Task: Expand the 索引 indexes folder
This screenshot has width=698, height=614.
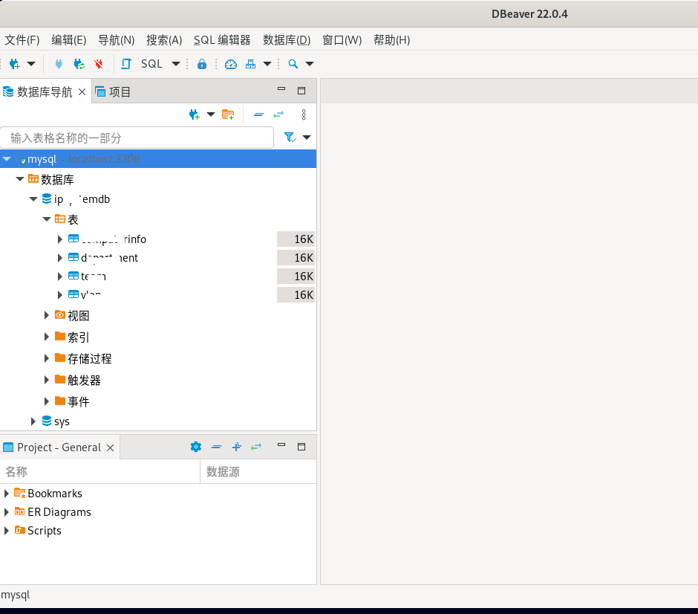Action: (46, 337)
